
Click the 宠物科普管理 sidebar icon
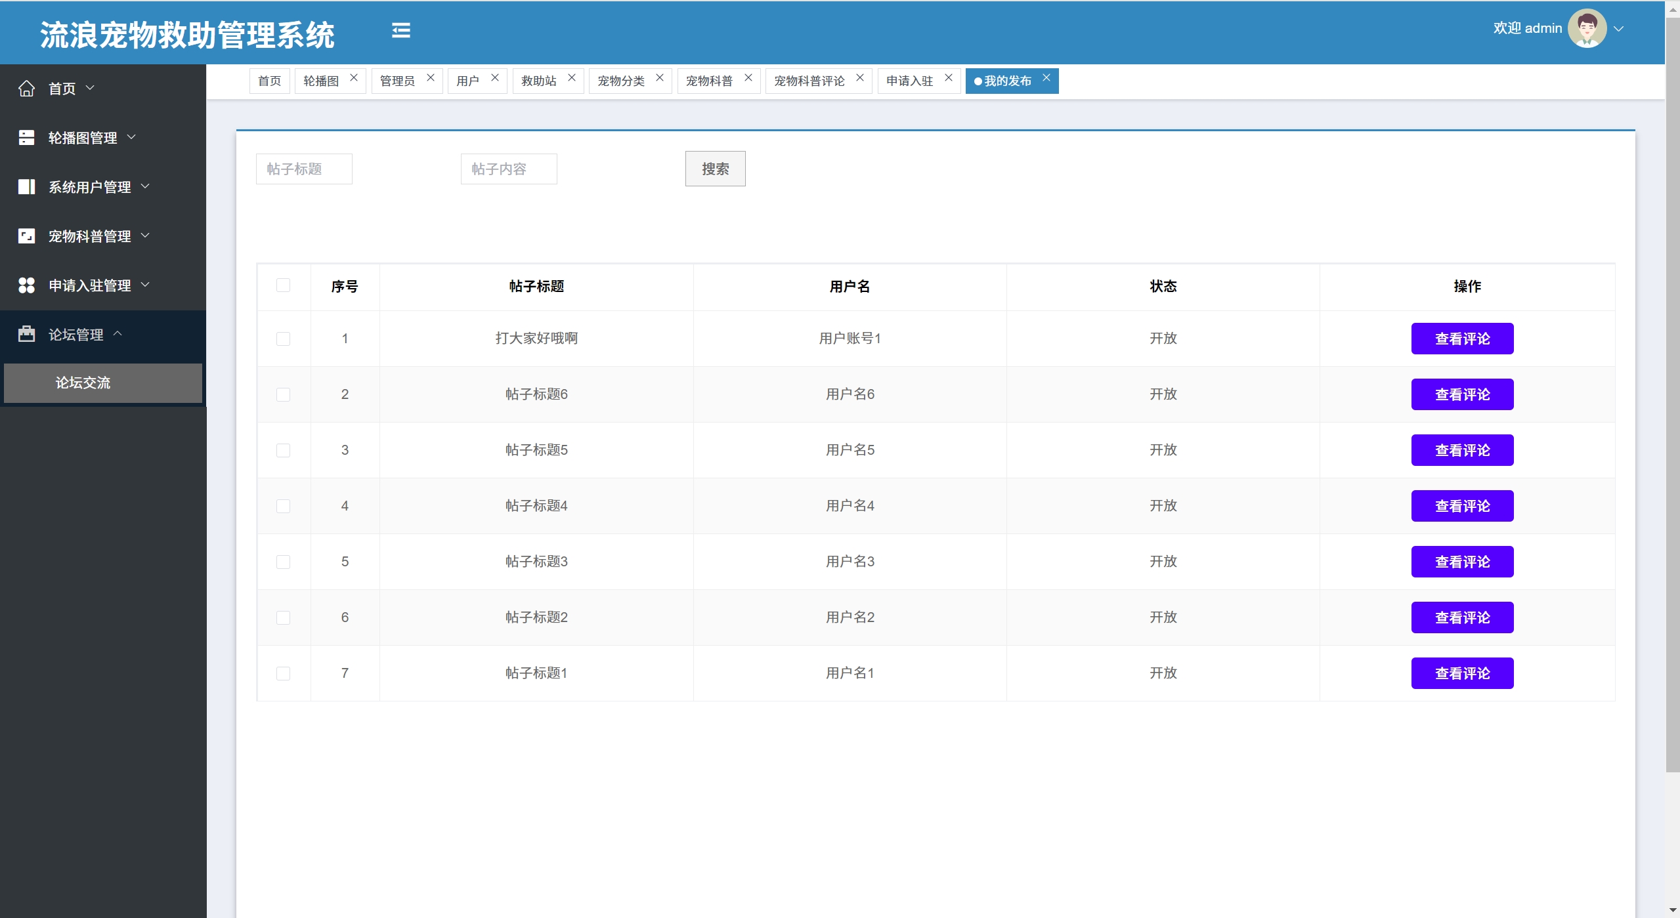[26, 236]
